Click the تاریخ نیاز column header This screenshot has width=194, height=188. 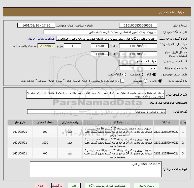tap(20, 123)
